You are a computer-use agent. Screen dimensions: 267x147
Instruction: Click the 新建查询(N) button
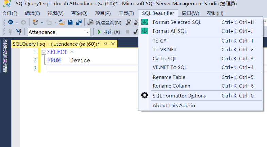click(x=104, y=22)
